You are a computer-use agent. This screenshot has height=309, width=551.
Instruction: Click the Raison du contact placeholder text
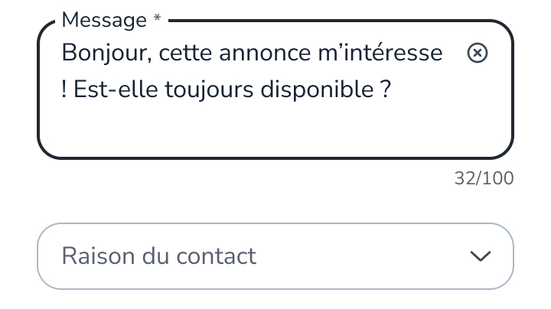[x=159, y=256]
